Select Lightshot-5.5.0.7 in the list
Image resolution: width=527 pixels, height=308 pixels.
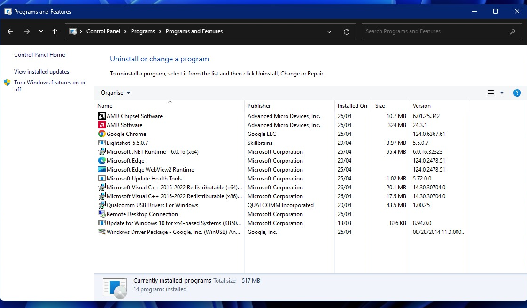click(x=127, y=143)
